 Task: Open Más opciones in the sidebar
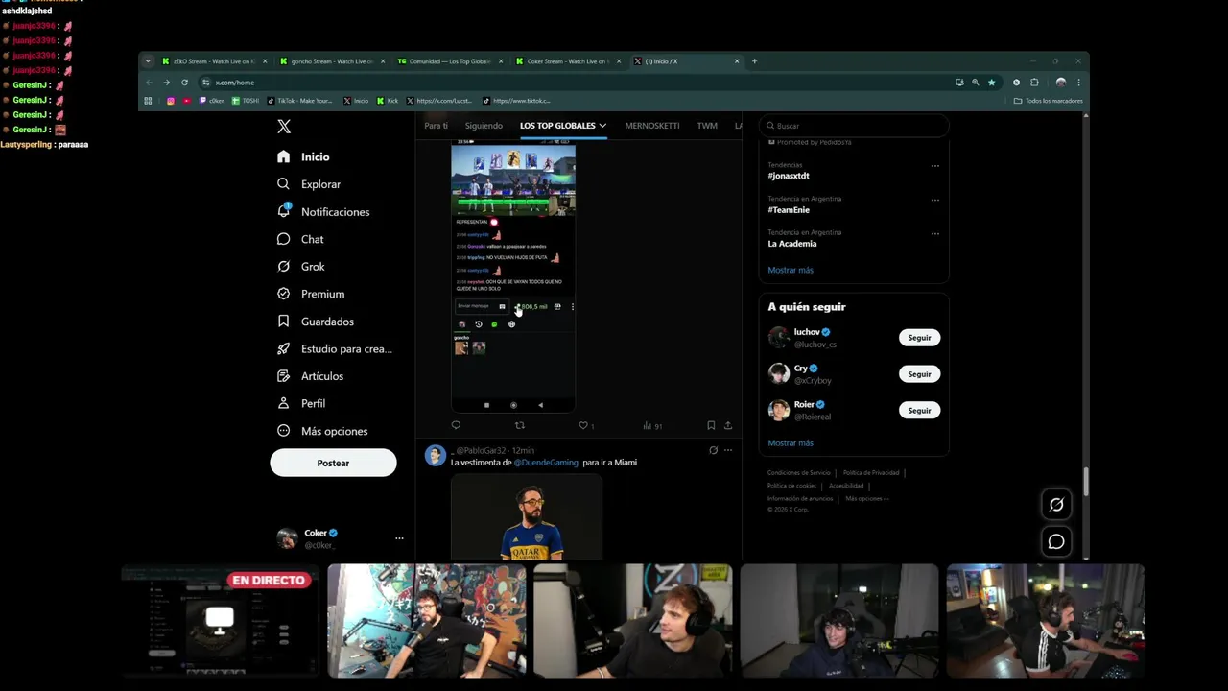pos(322,431)
